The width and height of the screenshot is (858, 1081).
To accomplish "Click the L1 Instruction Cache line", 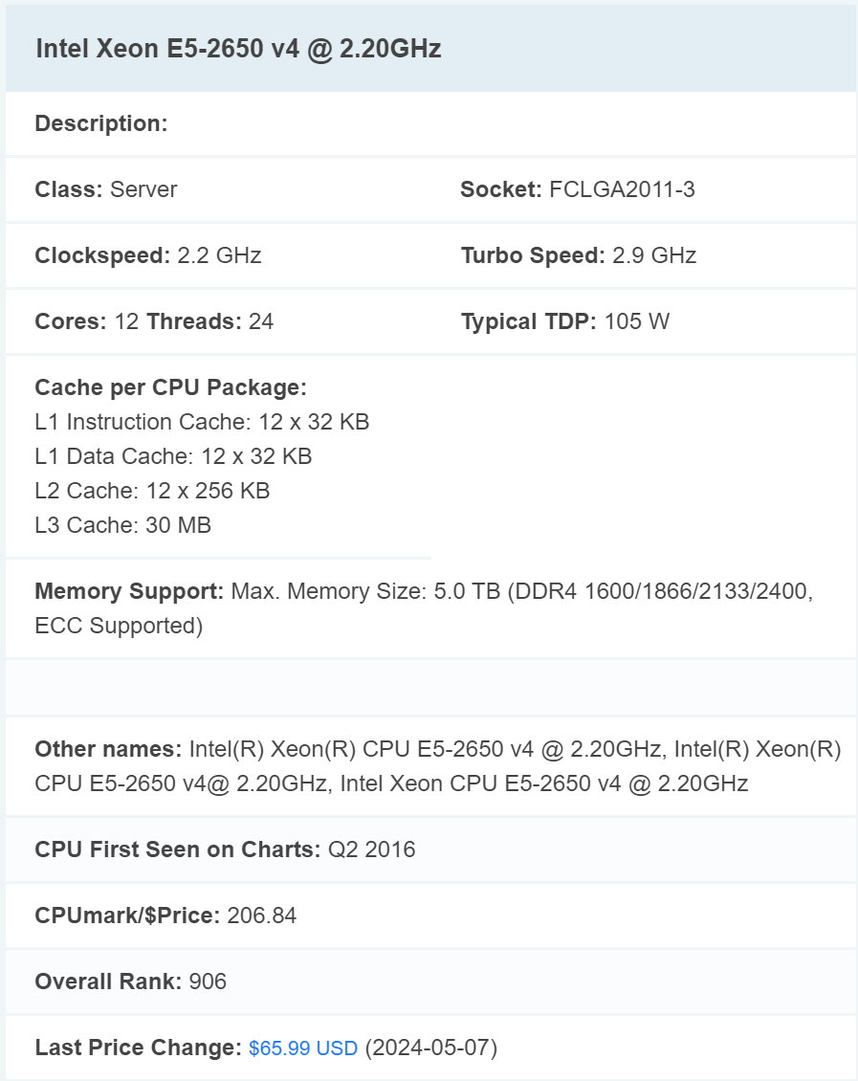I will pyautogui.click(x=202, y=422).
